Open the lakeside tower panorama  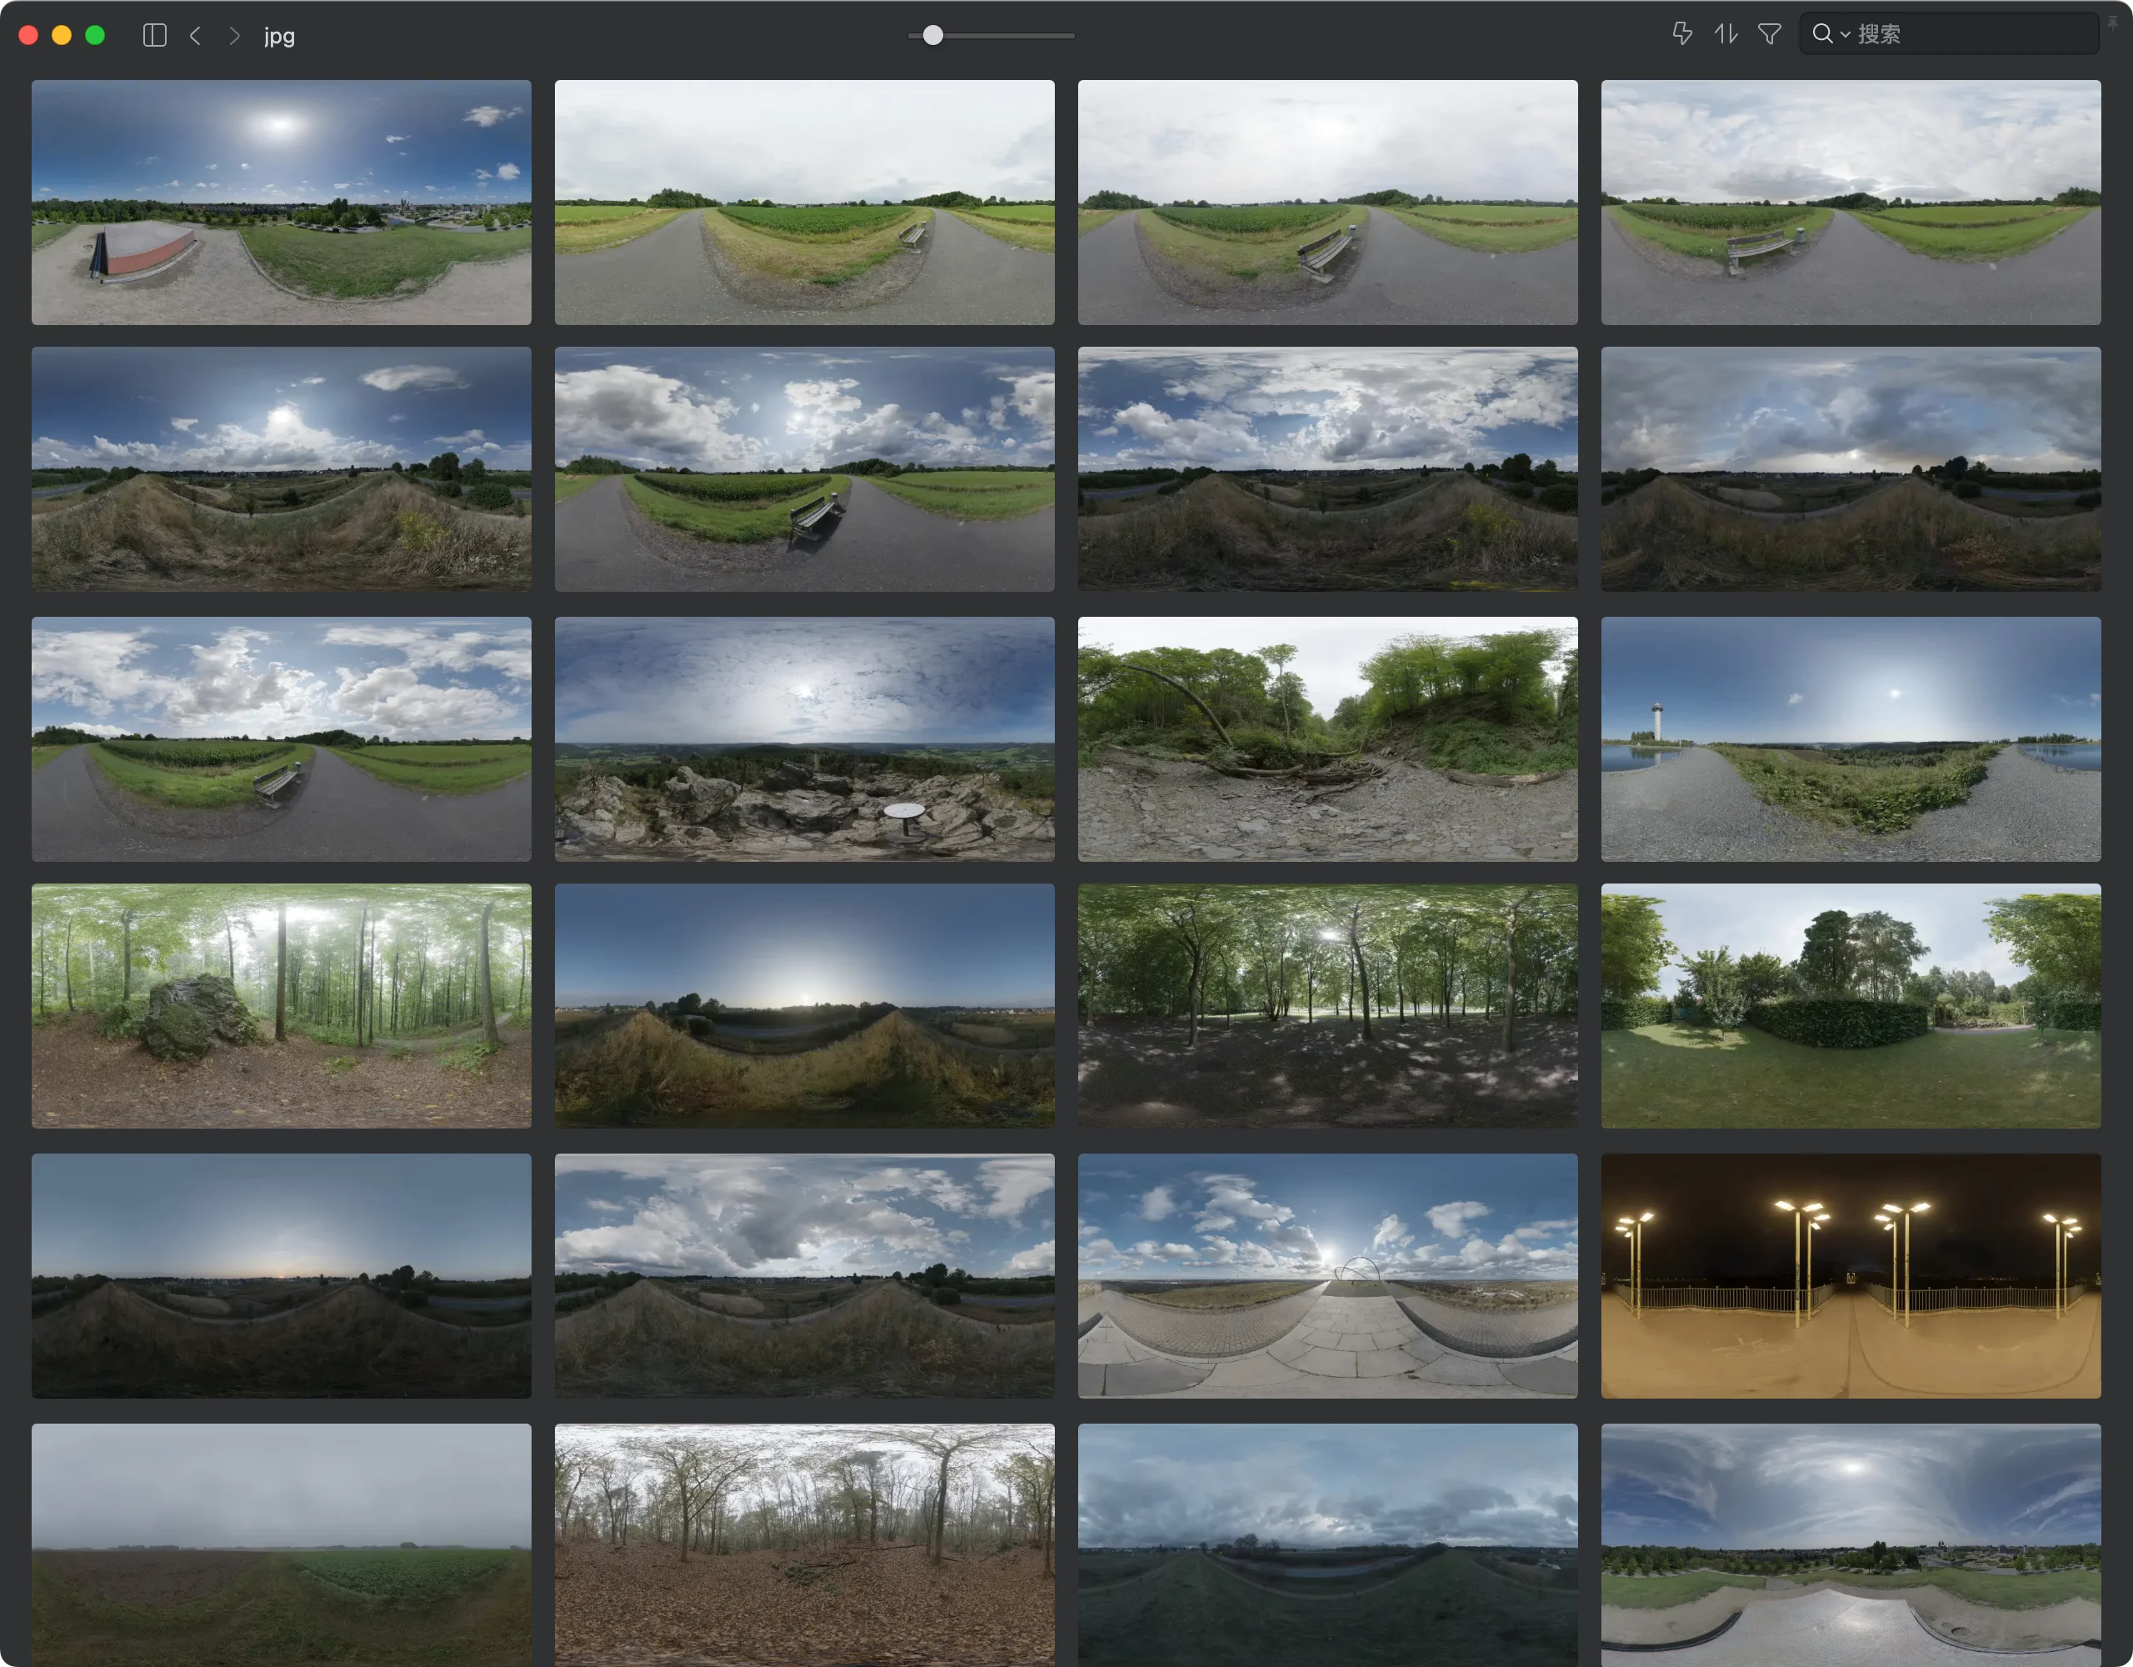(x=1851, y=738)
